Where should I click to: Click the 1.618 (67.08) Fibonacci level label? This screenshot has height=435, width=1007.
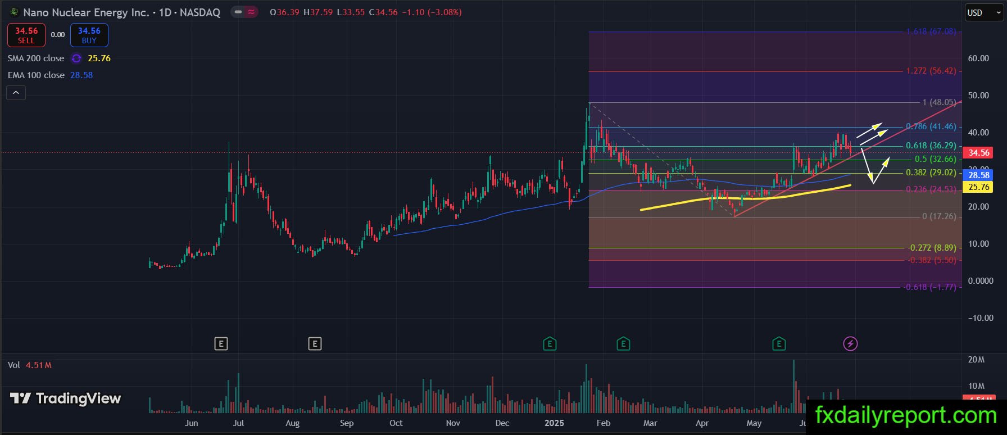931,31
